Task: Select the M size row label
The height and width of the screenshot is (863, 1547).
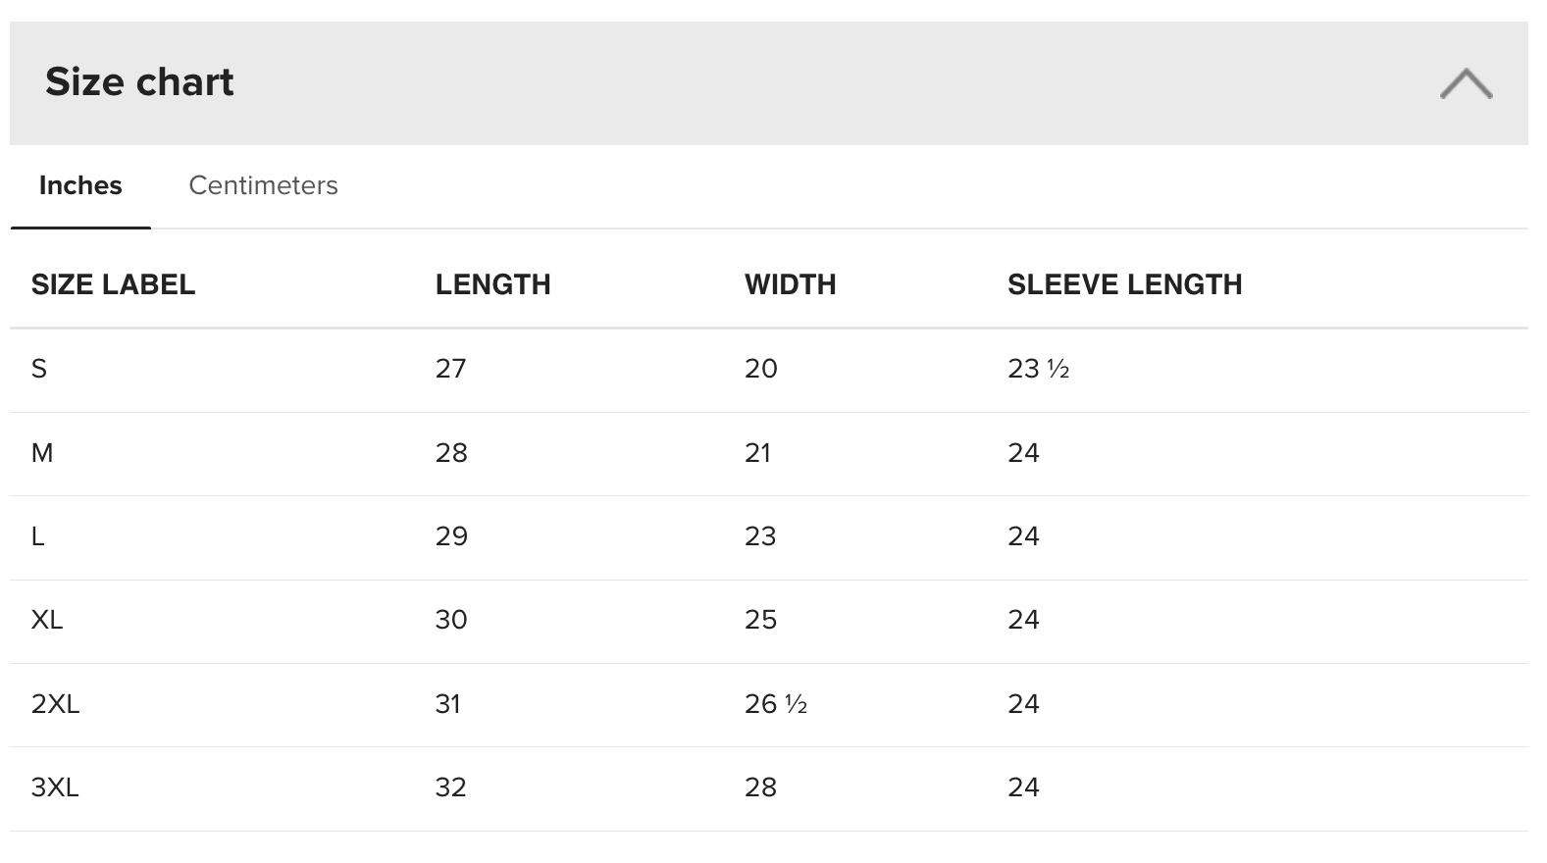Action: point(42,453)
